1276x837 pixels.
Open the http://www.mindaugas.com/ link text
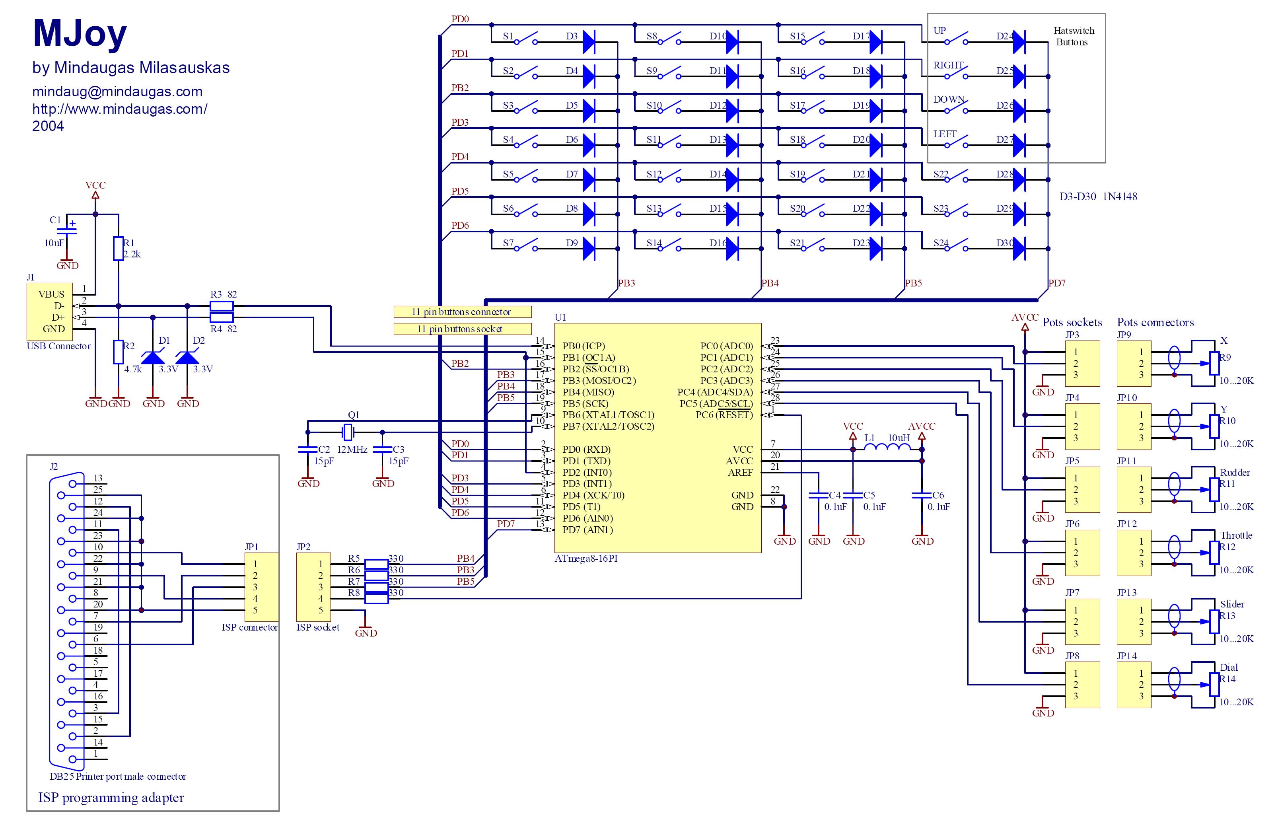(x=120, y=109)
